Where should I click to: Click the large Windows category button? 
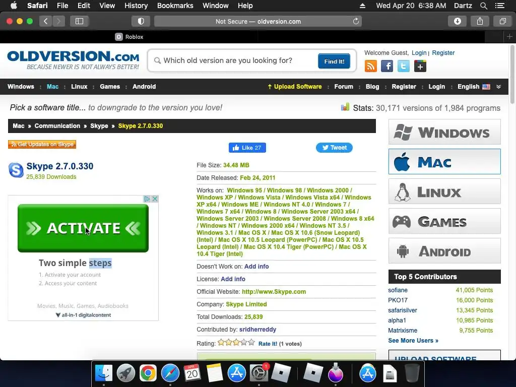tap(444, 132)
